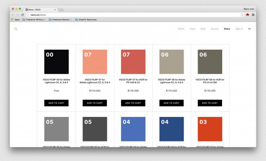Click the dark gray 05 product thumbnail
Screen dimensions: 266x161
point(95,129)
